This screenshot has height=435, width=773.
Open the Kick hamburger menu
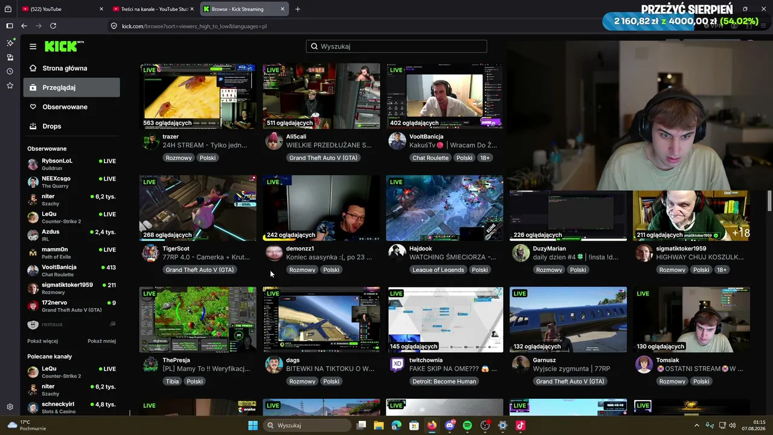[33, 47]
